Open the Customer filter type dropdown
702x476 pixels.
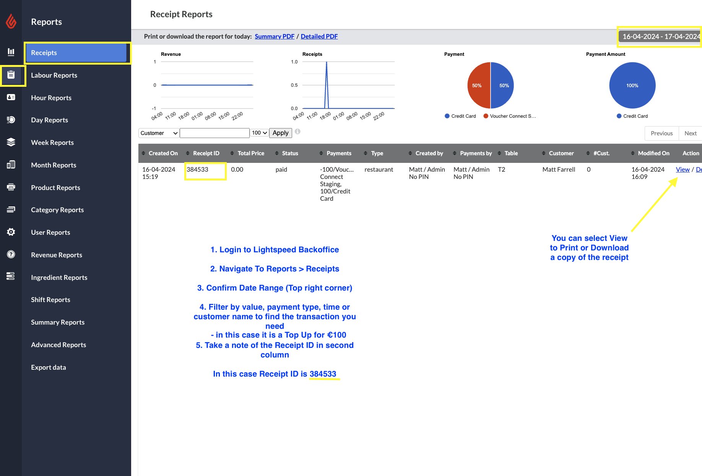[x=159, y=133]
